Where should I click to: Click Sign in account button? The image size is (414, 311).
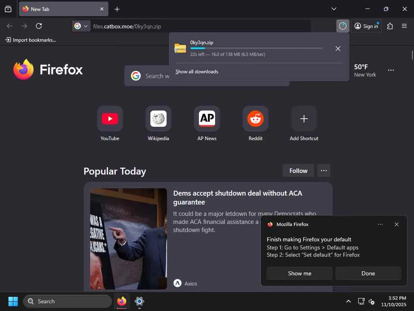(x=366, y=26)
